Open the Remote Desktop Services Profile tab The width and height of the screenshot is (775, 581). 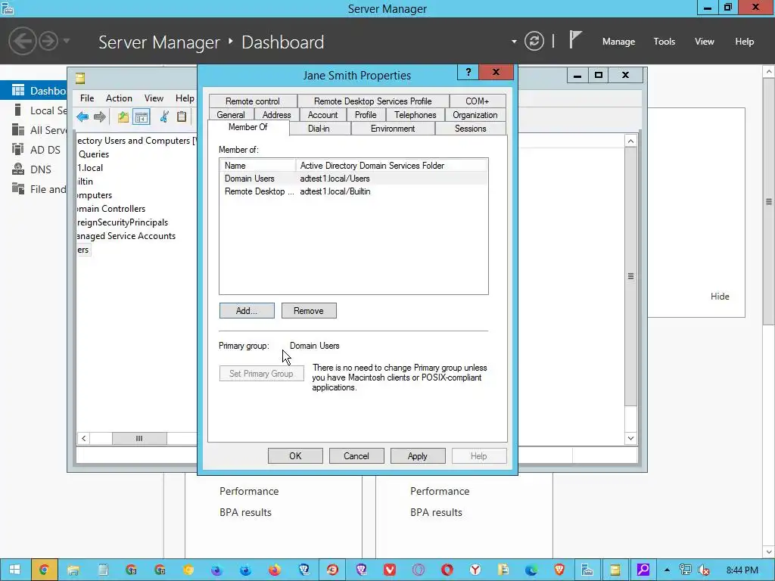click(372, 101)
